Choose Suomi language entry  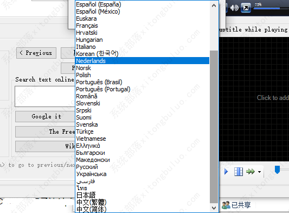click(x=142, y=117)
